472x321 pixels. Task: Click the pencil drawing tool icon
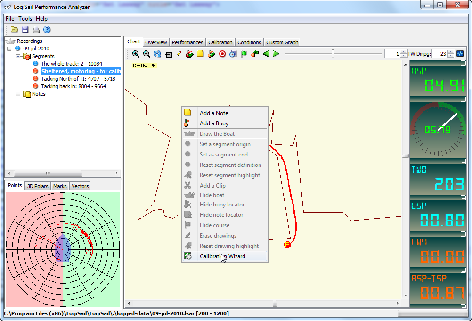click(179, 54)
